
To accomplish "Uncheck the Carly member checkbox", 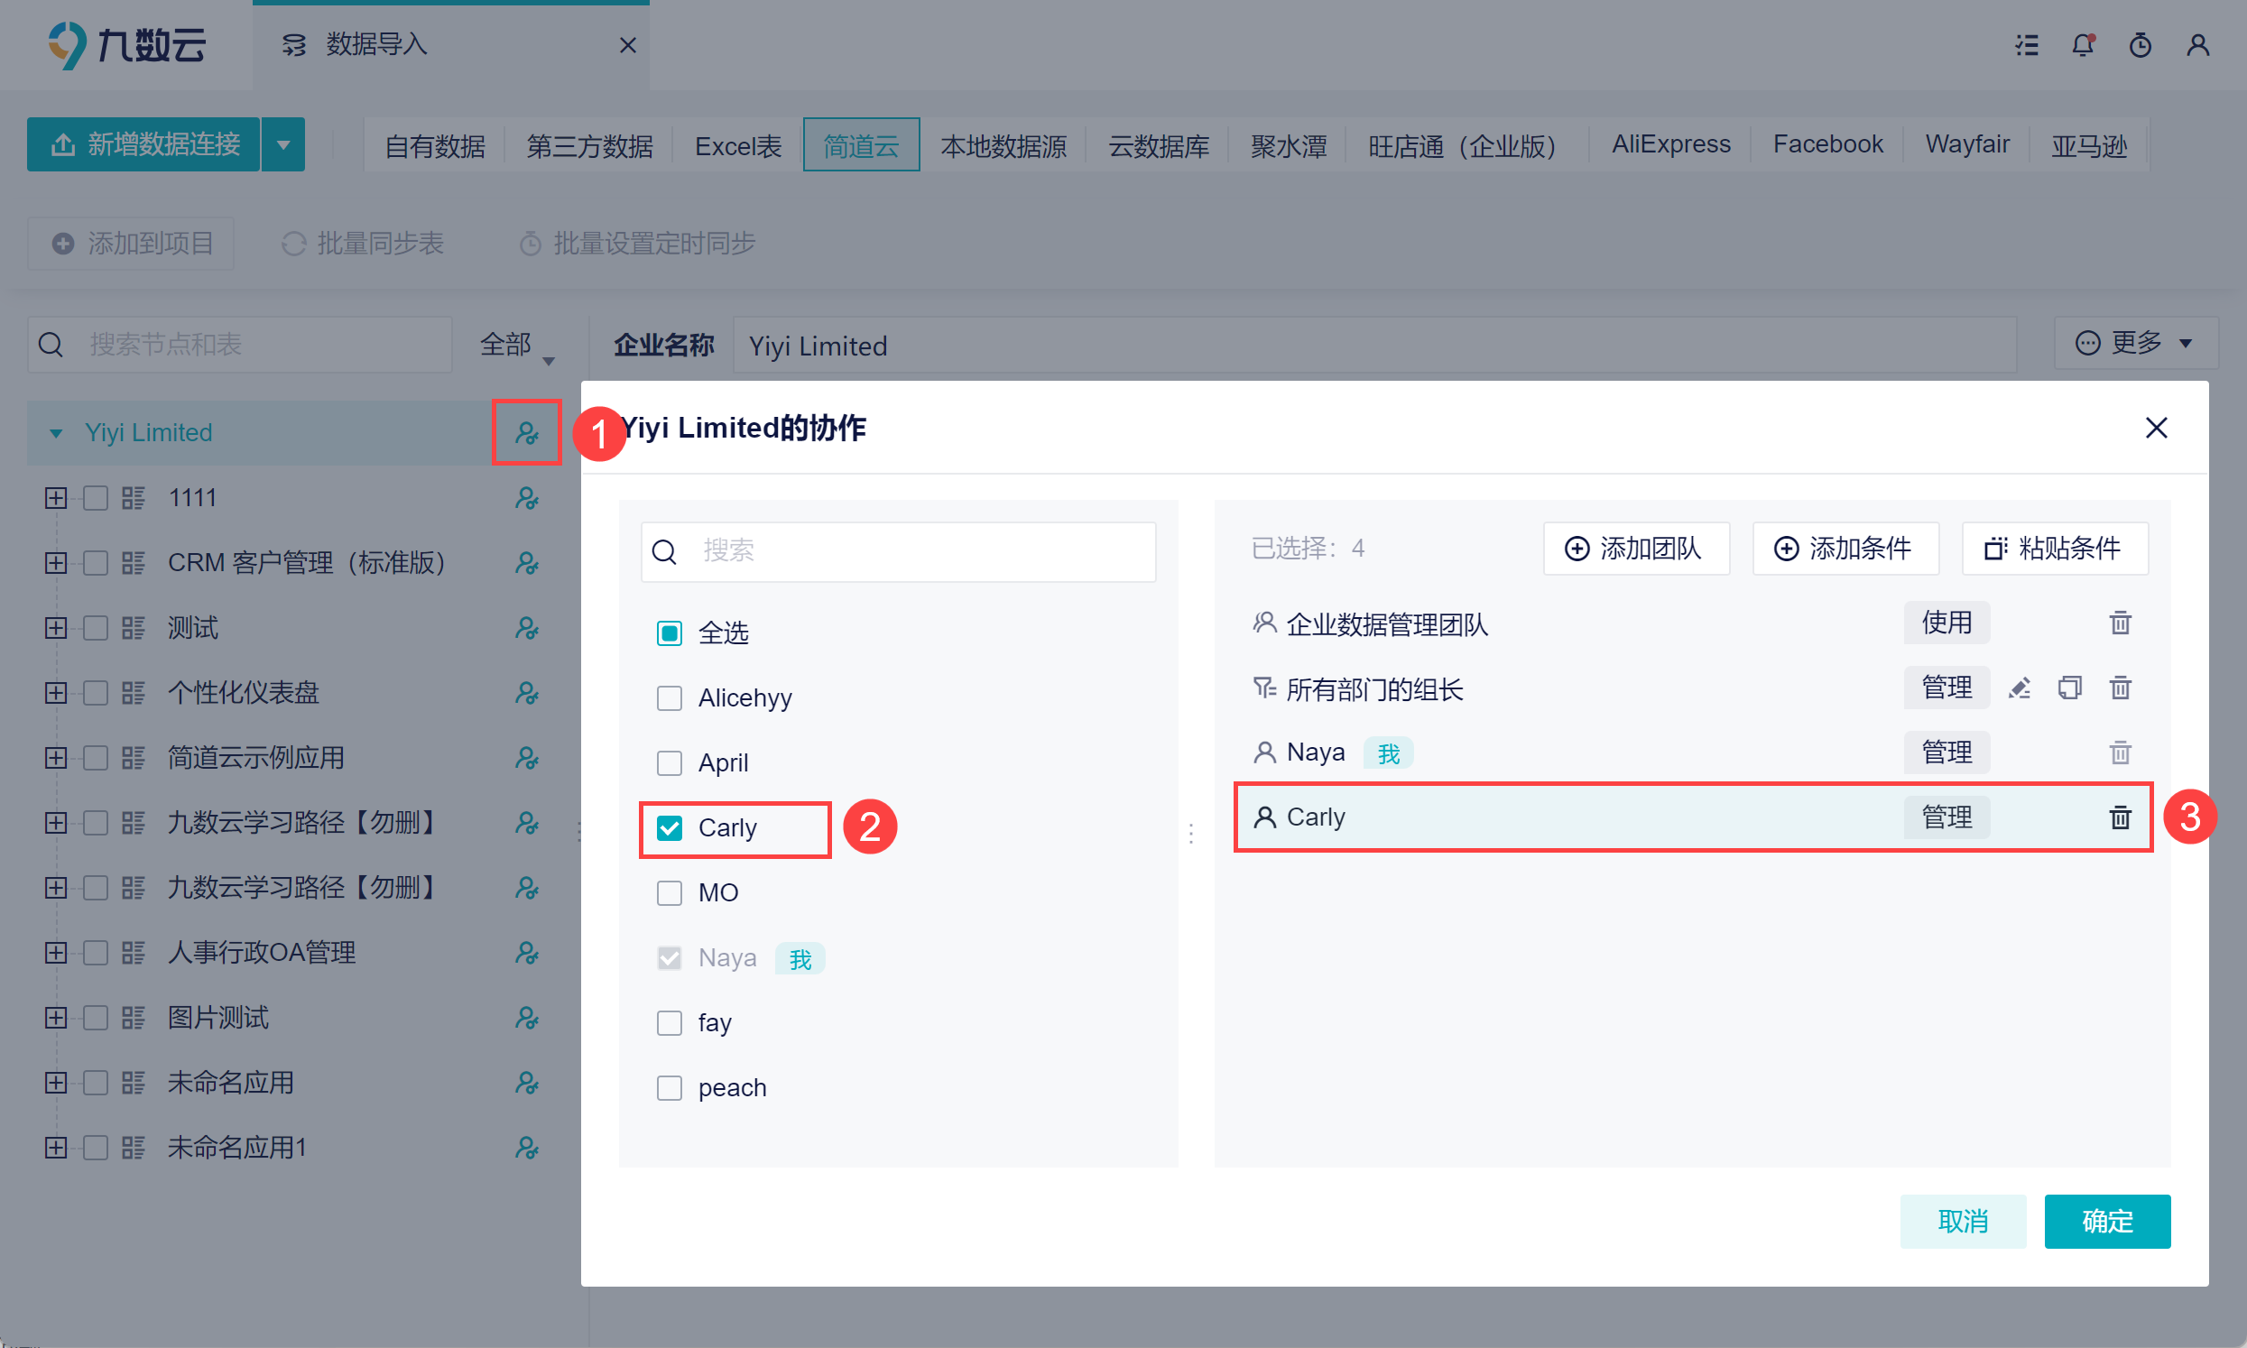I will [x=670, y=828].
